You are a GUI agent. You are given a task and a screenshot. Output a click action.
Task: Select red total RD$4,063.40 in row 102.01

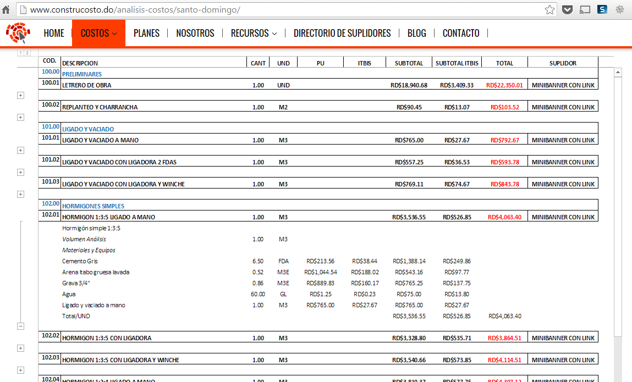(504, 217)
